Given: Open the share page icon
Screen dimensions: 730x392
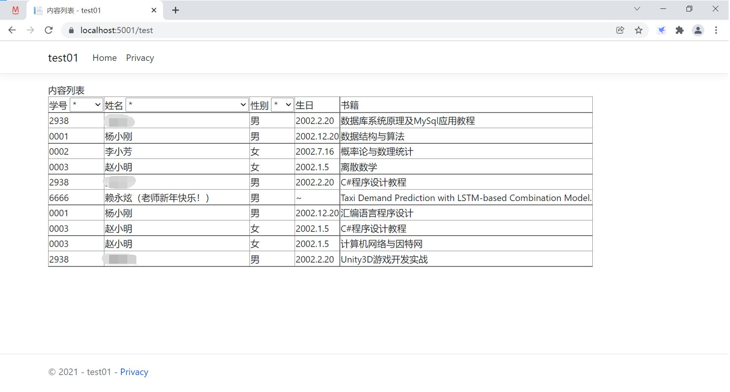Looking at the screenshot, I should 620,30.
